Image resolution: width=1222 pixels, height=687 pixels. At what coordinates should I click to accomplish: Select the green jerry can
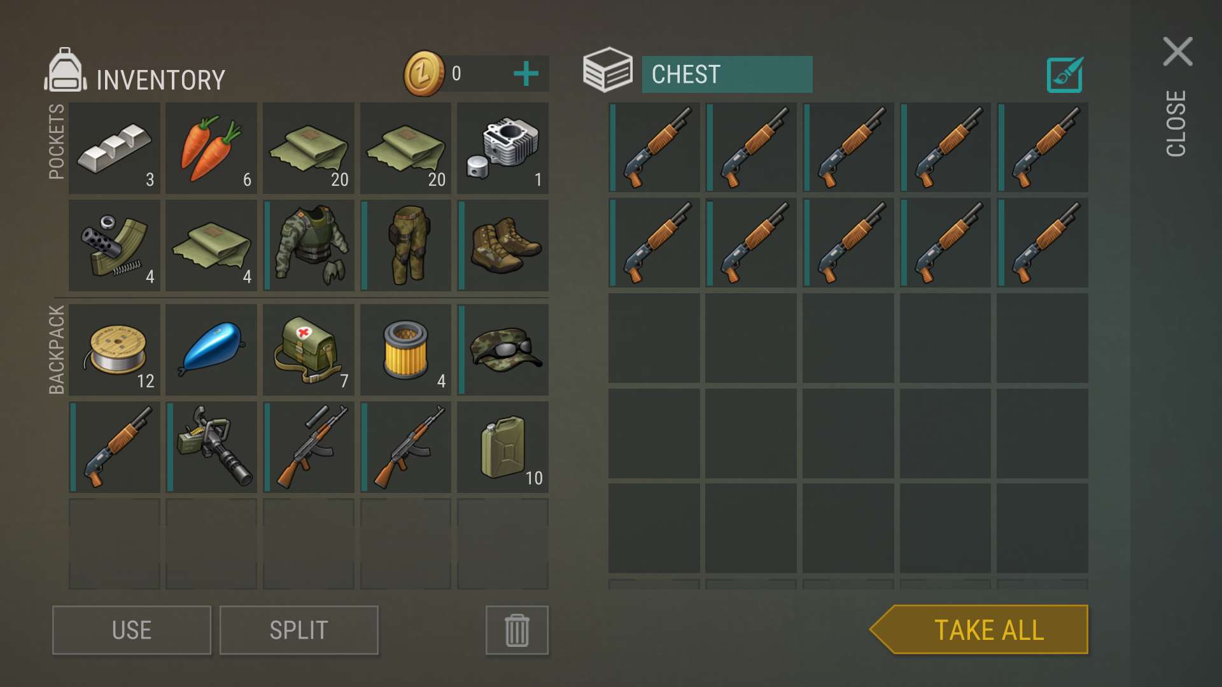click(x=503, y=447)
